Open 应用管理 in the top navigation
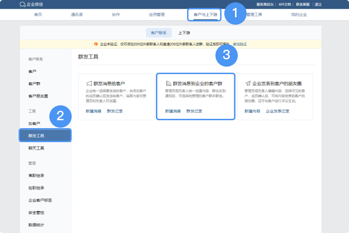 (x=156, y=14)
